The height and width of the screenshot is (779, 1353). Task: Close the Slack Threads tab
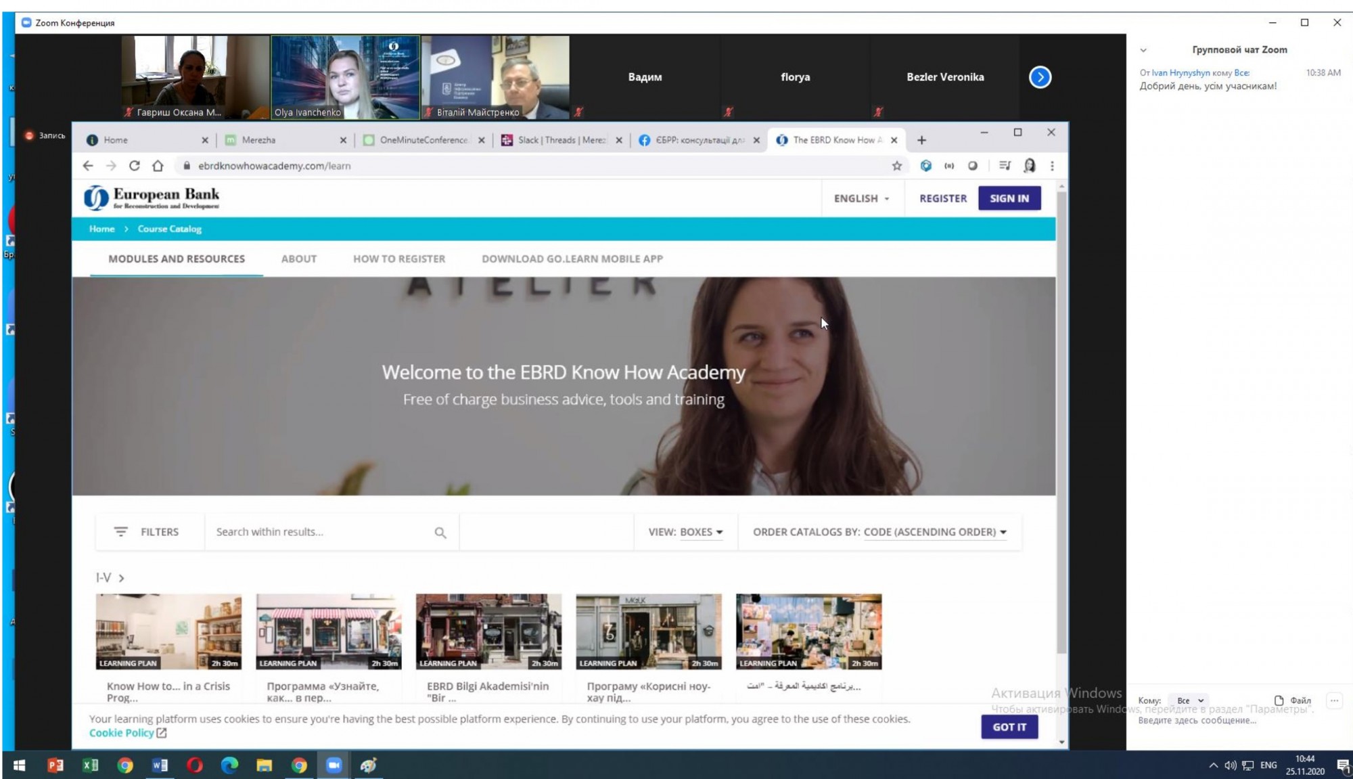[619, 140]
